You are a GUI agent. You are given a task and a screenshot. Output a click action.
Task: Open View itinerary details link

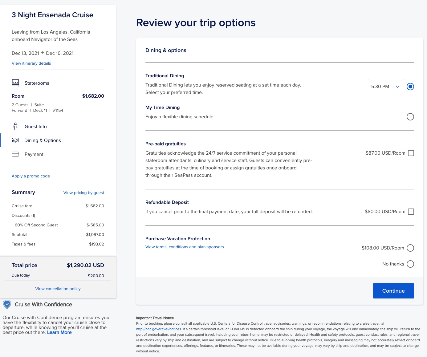(x=31, y=63)
